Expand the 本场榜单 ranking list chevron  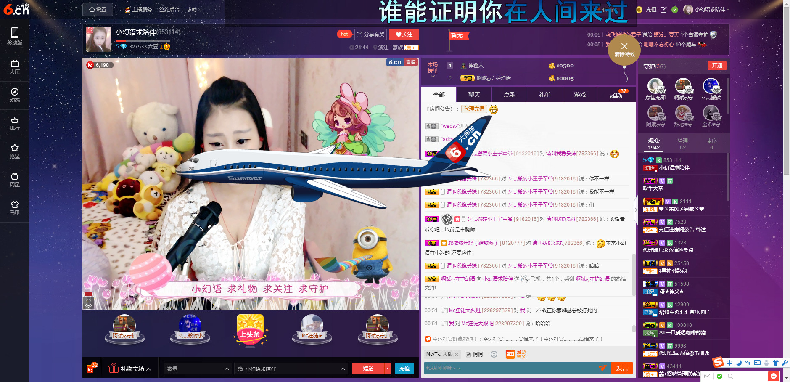433,77
